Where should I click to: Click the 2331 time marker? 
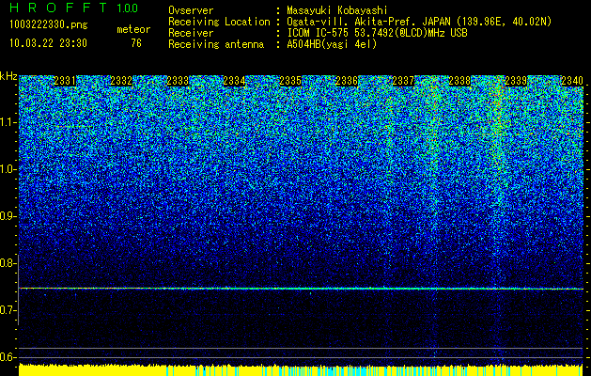coord(65,81)
